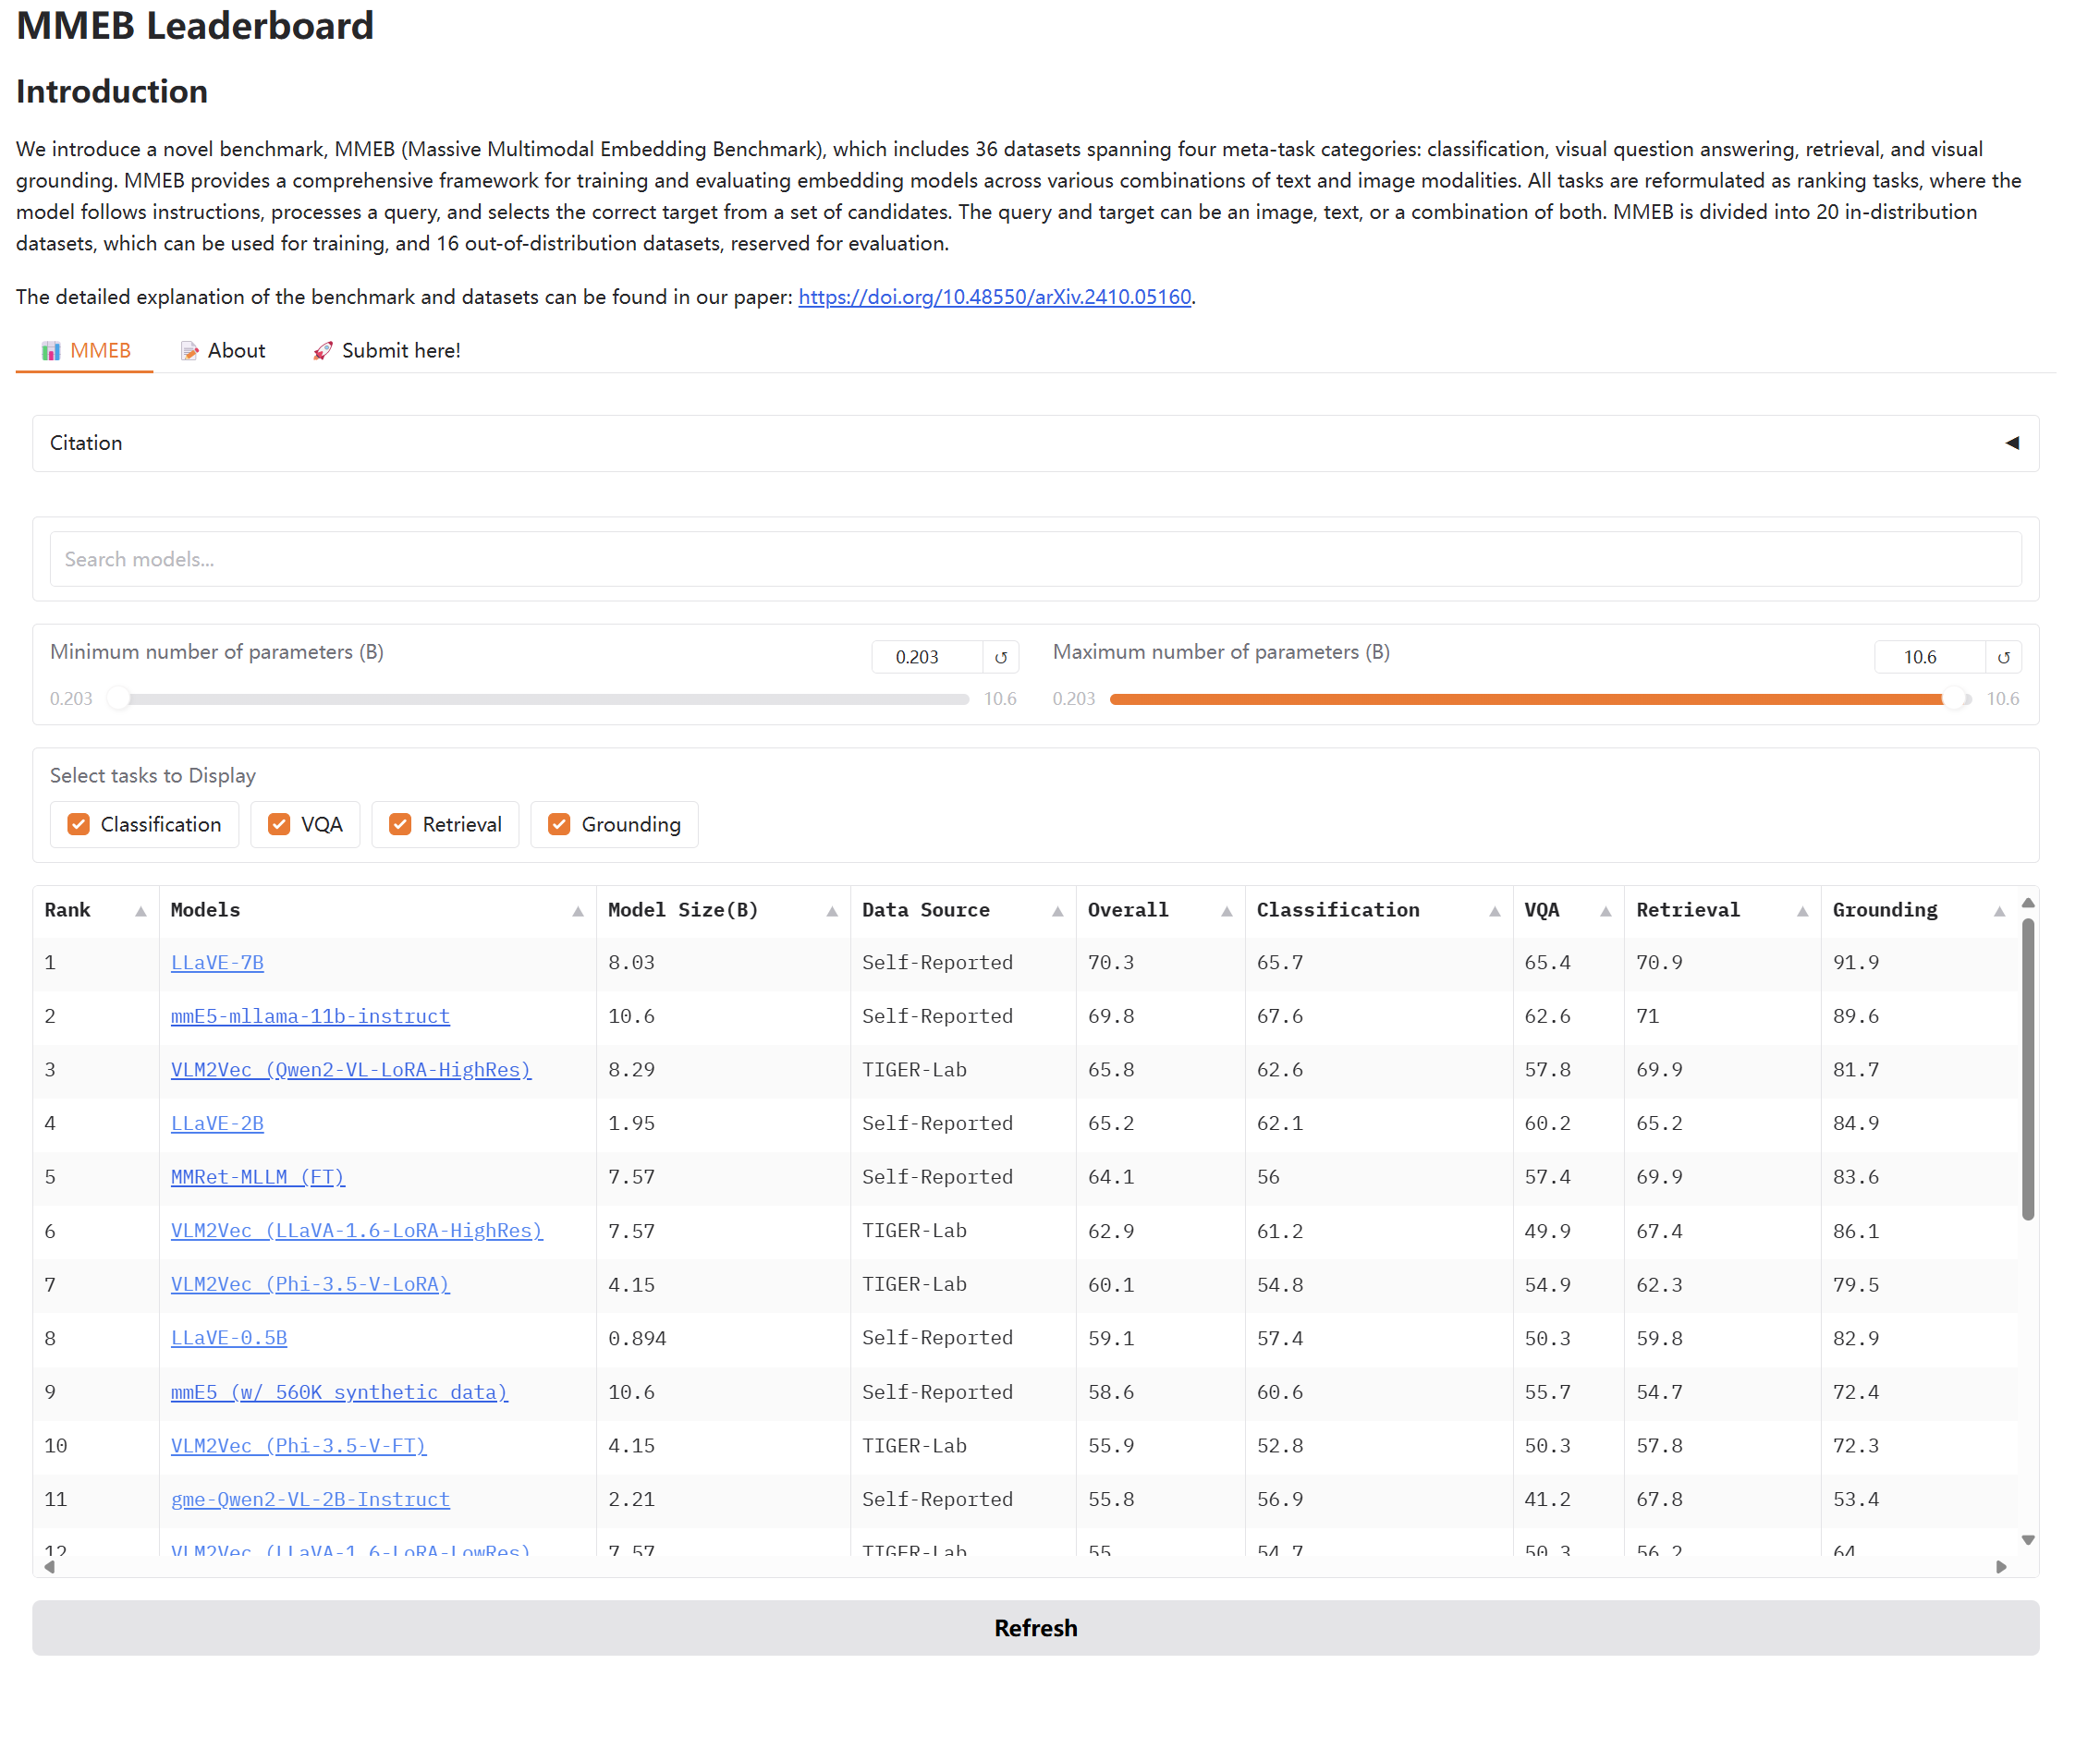
Task: Click sort arrow in Models header
Action: pyautogui.click(x=578, y=913)
